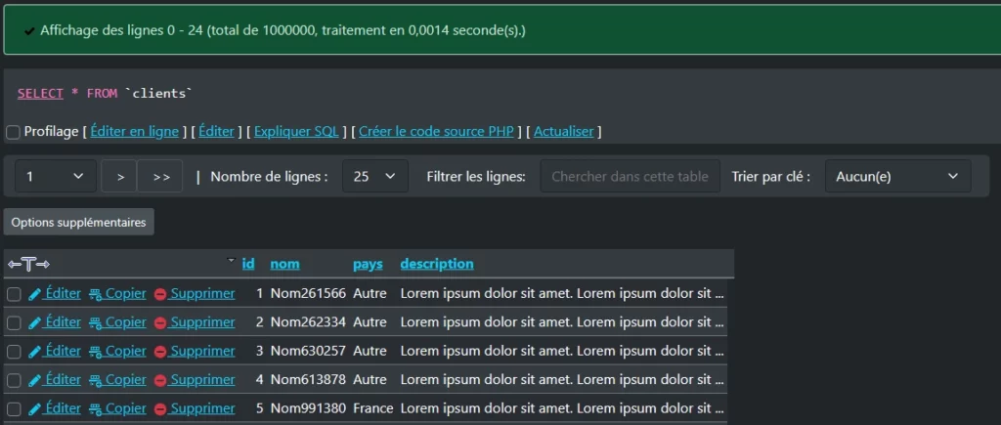This screenshot has width=1001, height=425.
Task: Click Copier link for Nom991380
Action: (x=126, y=408)
